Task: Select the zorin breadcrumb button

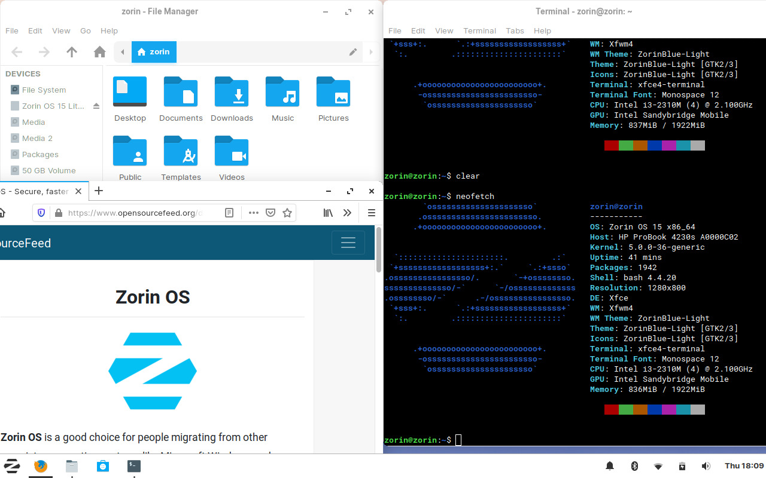Action: point(154,52)
